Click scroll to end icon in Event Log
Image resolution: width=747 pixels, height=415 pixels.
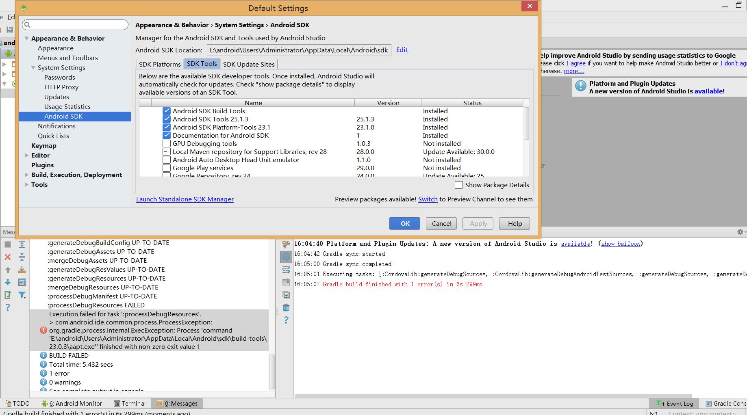[286, 282]
